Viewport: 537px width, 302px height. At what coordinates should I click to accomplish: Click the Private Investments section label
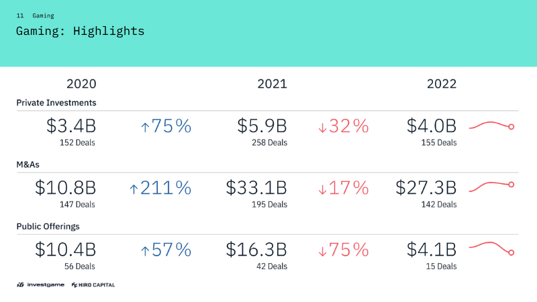tap(56, 103)
